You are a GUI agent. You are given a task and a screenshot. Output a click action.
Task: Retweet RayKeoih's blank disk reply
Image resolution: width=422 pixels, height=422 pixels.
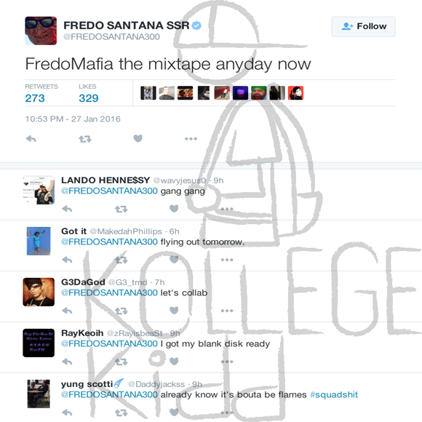pos(122,362)
